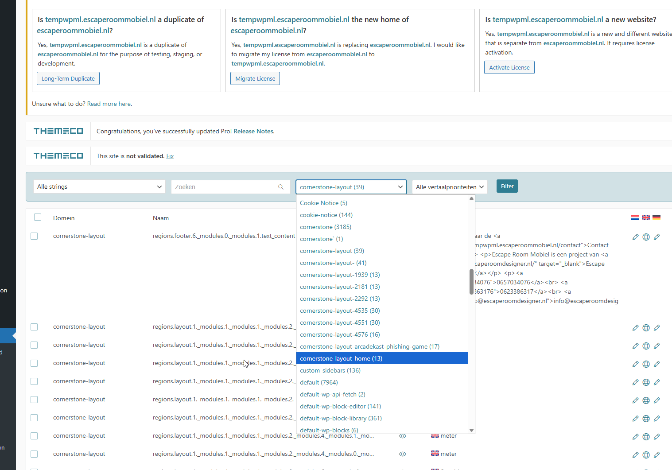Viewport: 672px width, 470px height.
Task: Click the dropdown list scrollbar thumb
Action: tap(471, 281)
